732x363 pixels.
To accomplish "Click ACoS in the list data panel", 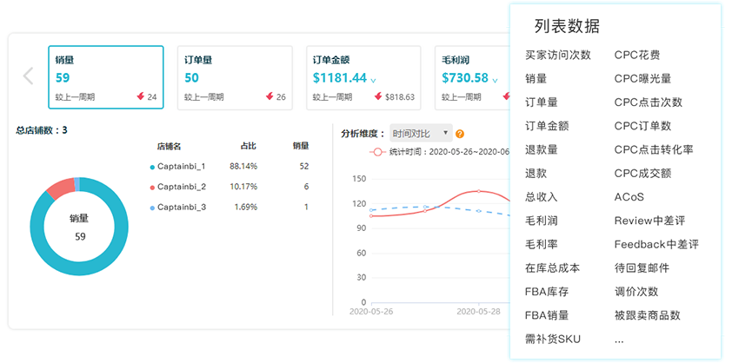I will click(629, 197).
